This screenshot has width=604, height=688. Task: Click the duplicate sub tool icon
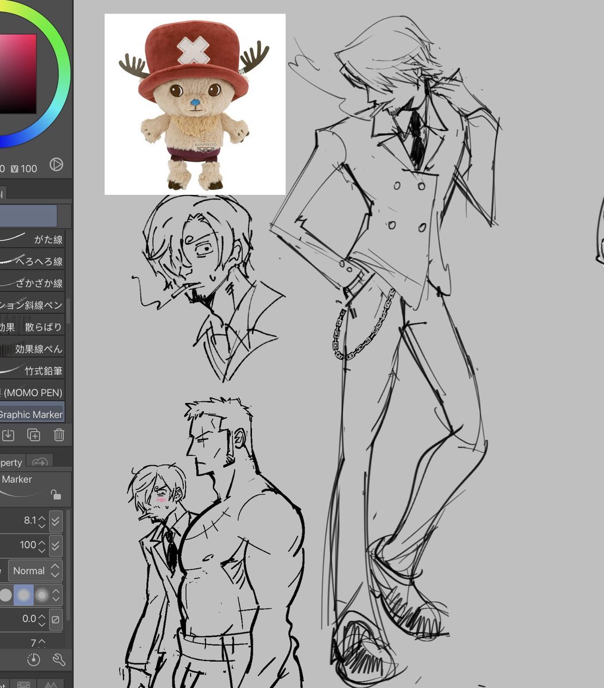[x=34, y=435]
